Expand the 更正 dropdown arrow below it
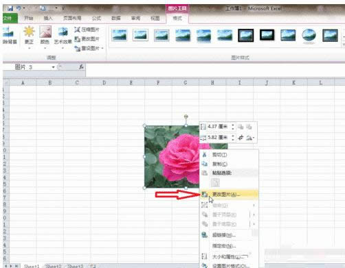 click(29, 48)
